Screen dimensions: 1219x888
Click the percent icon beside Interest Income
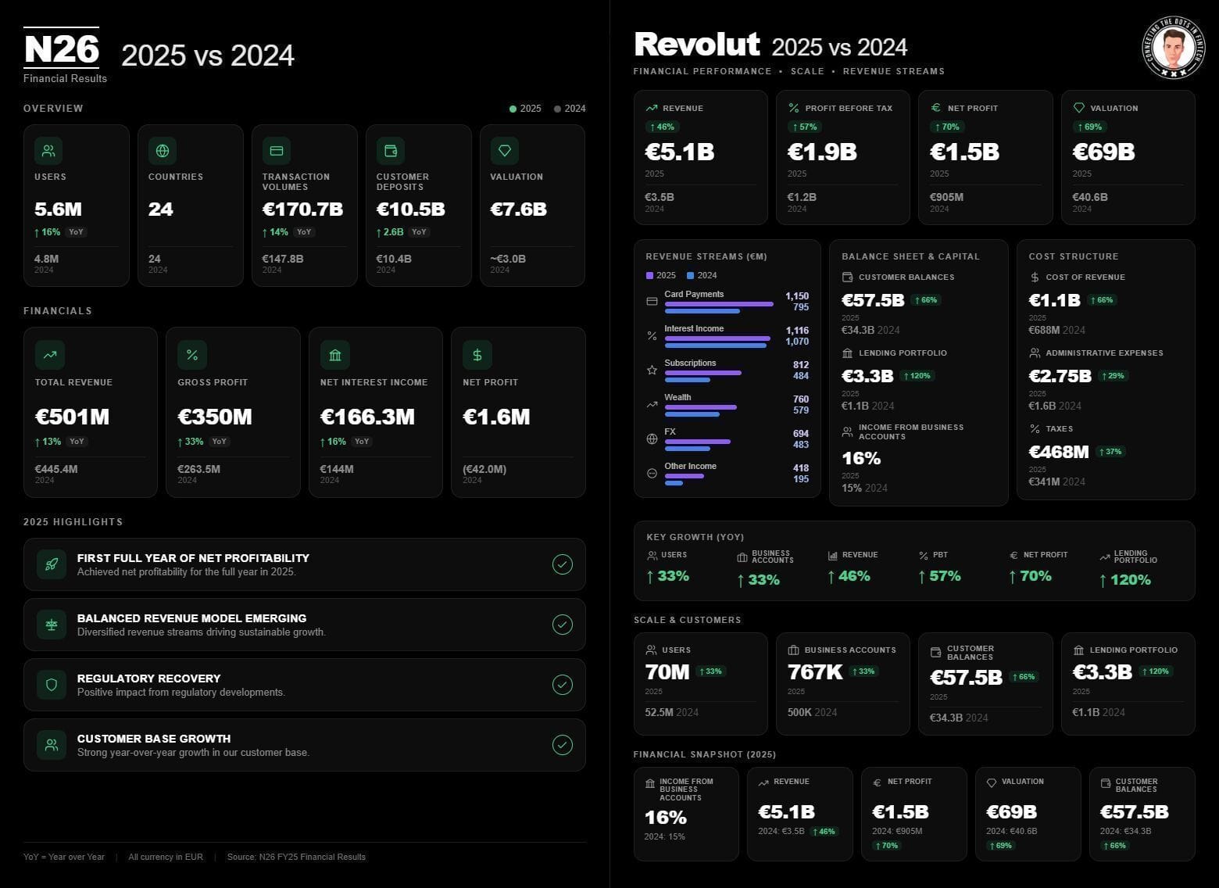652,335
